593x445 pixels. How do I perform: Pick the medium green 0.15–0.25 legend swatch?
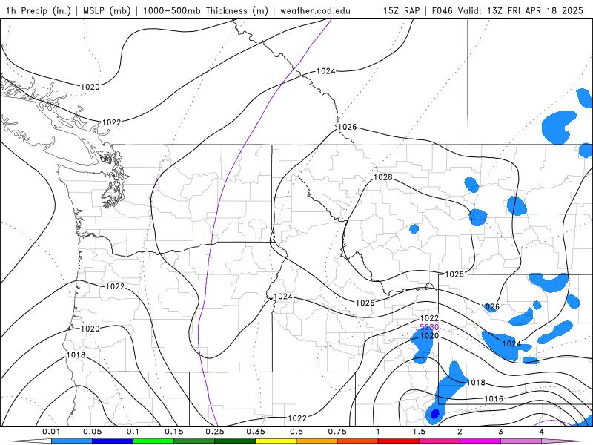click(194, 441)
